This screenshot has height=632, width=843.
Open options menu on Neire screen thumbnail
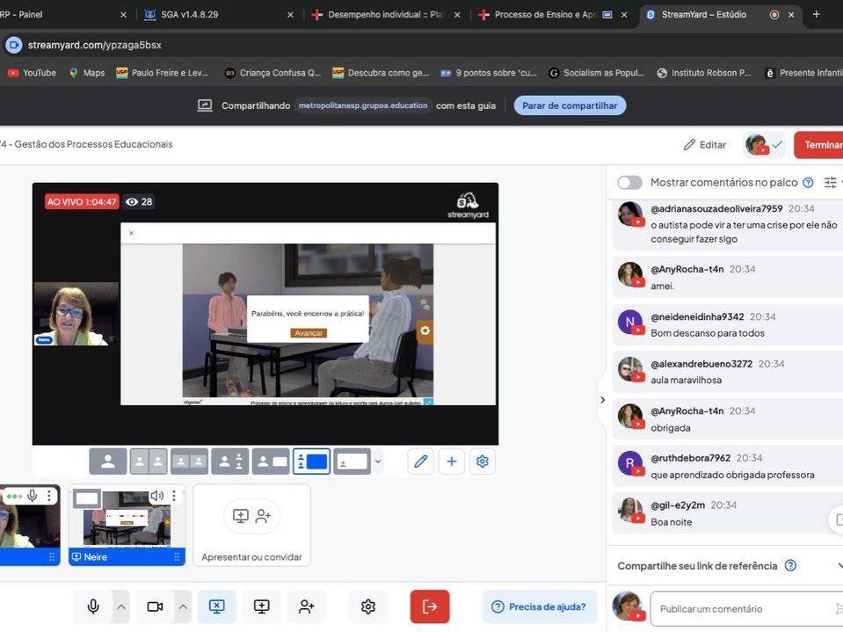click(x=174, y=496)
